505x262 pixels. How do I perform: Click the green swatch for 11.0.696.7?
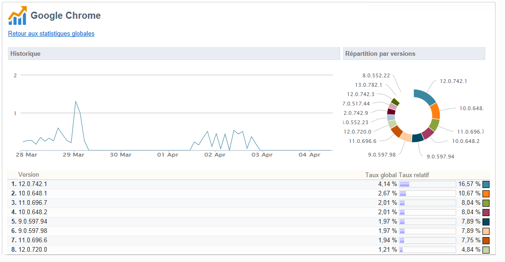[486, 203]
